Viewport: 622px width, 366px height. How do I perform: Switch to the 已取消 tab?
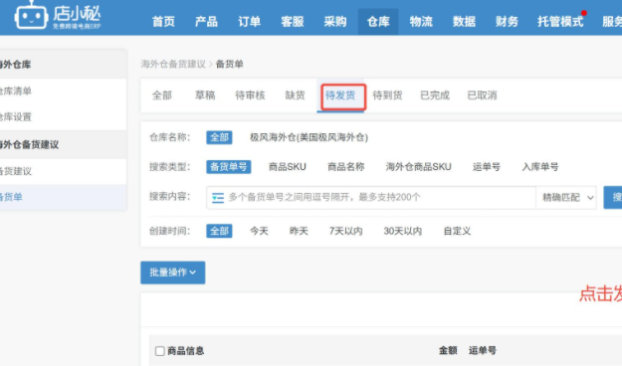coord(482,95)
